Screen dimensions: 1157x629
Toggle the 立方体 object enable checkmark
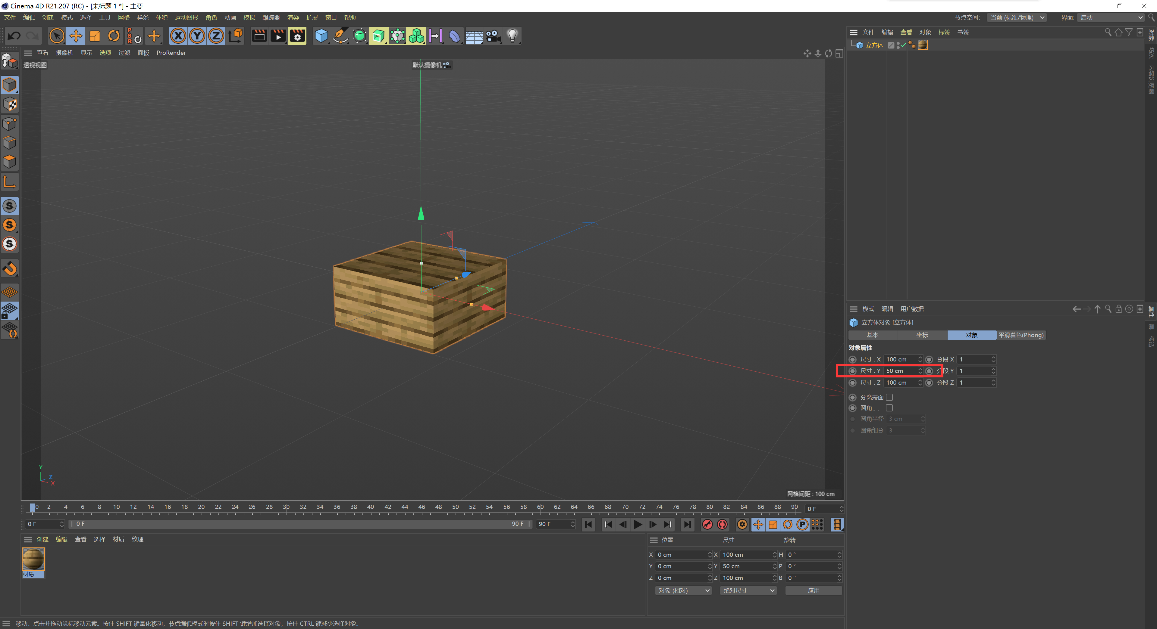click(903, 45)
